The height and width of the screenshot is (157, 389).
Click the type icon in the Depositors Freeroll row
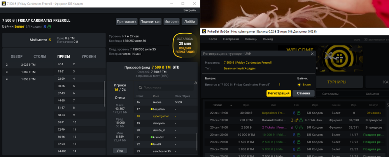click(x=299, y=113)
